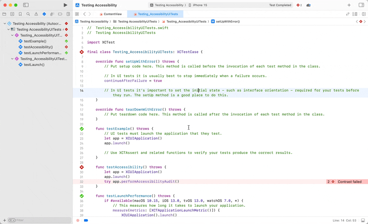Open the Find navigator magnifier icon
The width and height of the screenshot is (368, 224).
click(28, 14)
